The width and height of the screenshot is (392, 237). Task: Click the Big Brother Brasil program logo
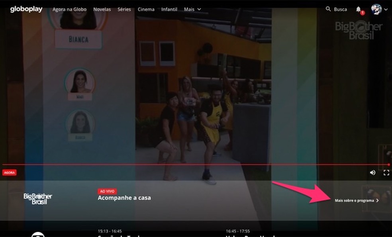pos(38,199)
